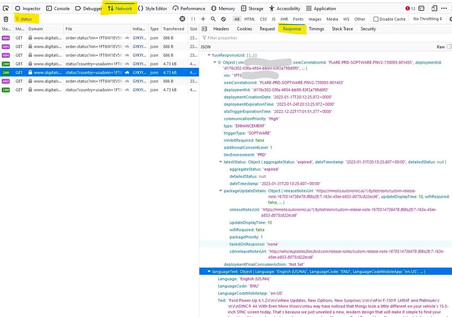Screen dimensions: 452x317
Task: Clear the filter text with X icon
Action: [182, 19]
